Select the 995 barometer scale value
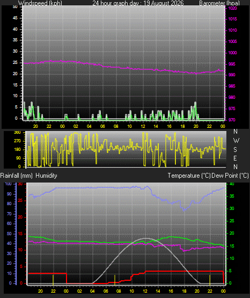Viewport: 250px width, 298px height. click(232, 64)
